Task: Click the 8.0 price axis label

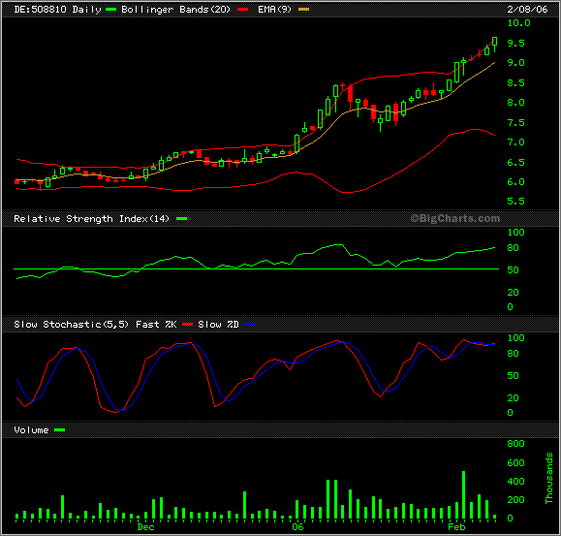Action: (x=515, y=103)
